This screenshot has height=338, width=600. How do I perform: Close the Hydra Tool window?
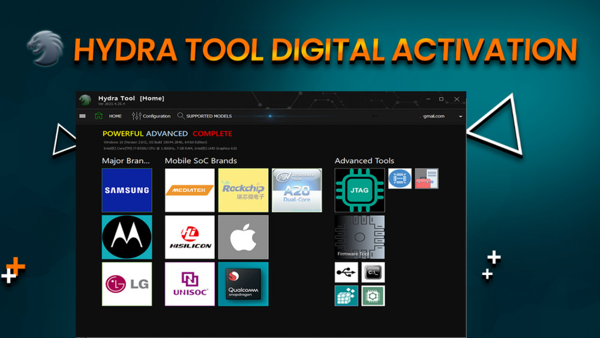[x=457, y=99]
